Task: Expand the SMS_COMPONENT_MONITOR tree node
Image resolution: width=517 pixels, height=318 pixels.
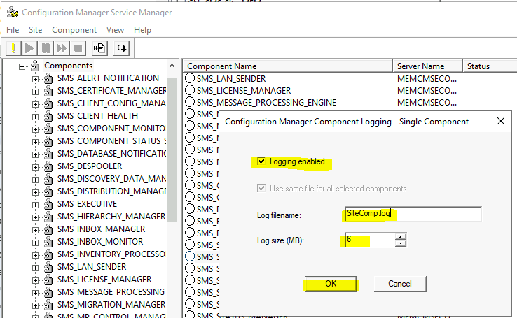Action: pyautogui.click(x=35, y=129)
